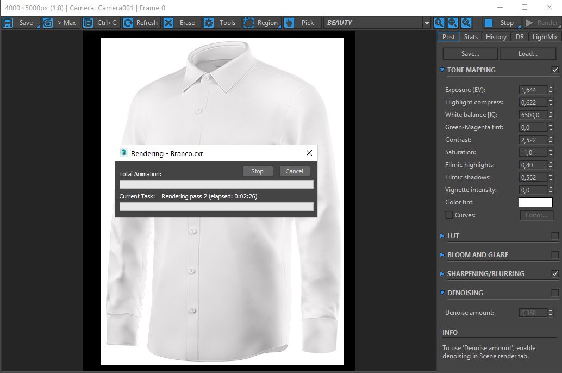The image size is (562, 373).
Task: Expand the BLOOM AND GLARE section
Action: [442, 254]
